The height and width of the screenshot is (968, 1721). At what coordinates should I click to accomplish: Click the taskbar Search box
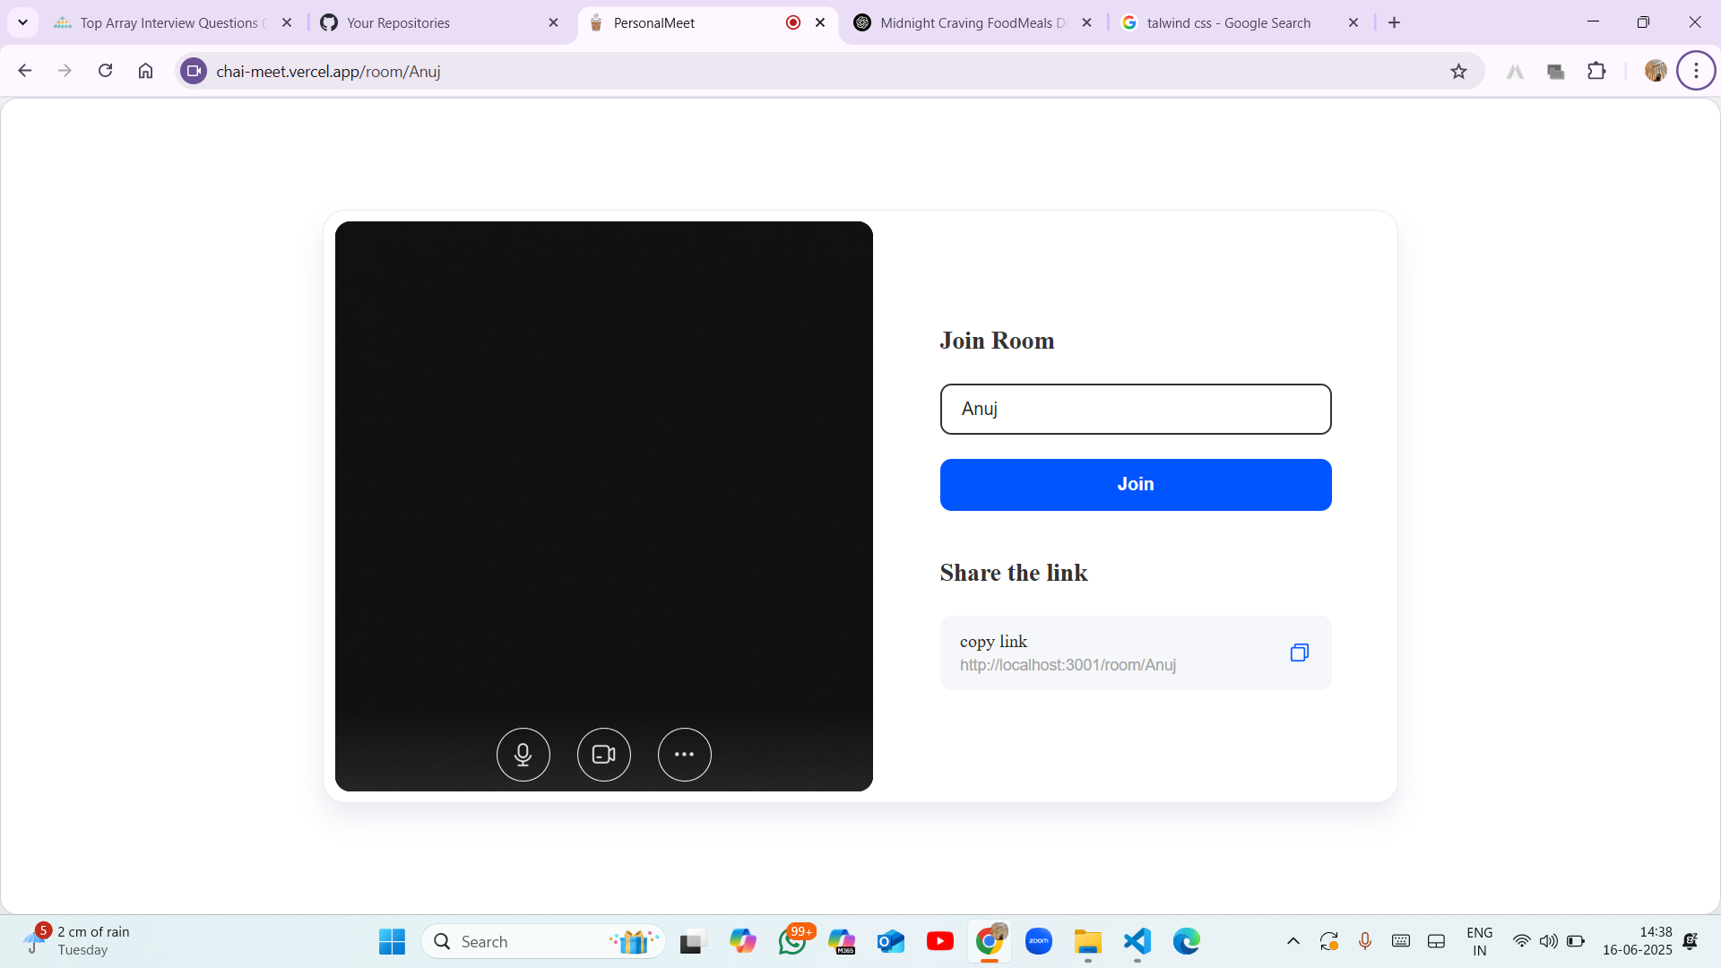pyautogui.click(x=543, y=942)
